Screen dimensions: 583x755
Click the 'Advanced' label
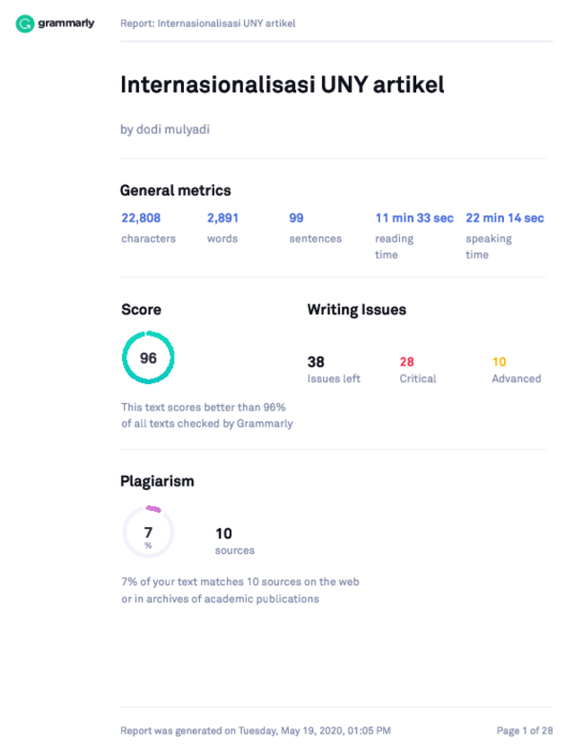point(517,379)
